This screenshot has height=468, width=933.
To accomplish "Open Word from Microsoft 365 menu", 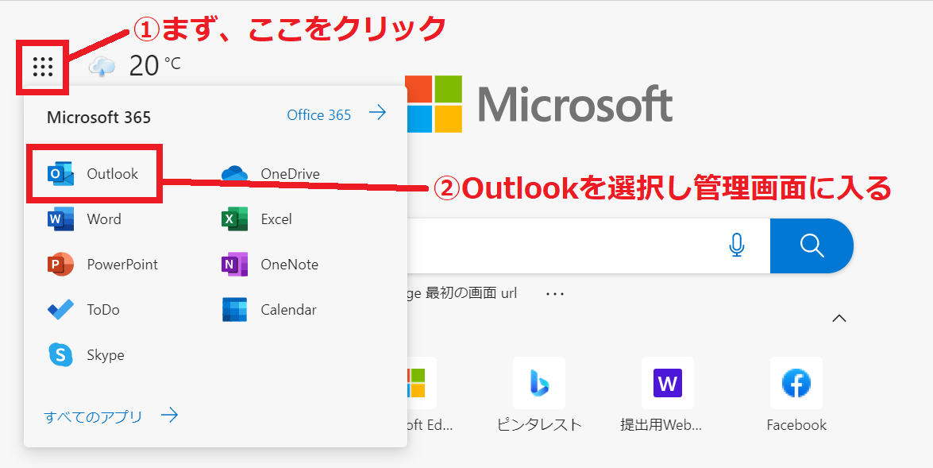I will [84, 219].
